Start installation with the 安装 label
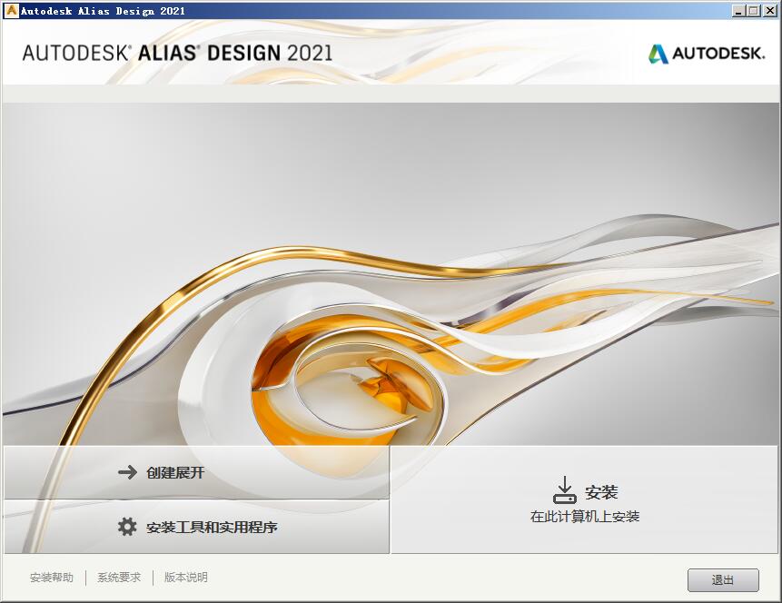 (x=601, y=492)
